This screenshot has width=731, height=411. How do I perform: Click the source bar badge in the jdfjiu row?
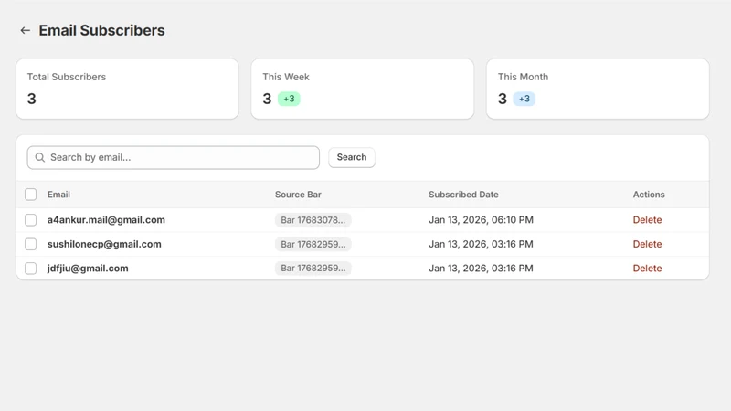pyautogui.click(x=313, y=269)
